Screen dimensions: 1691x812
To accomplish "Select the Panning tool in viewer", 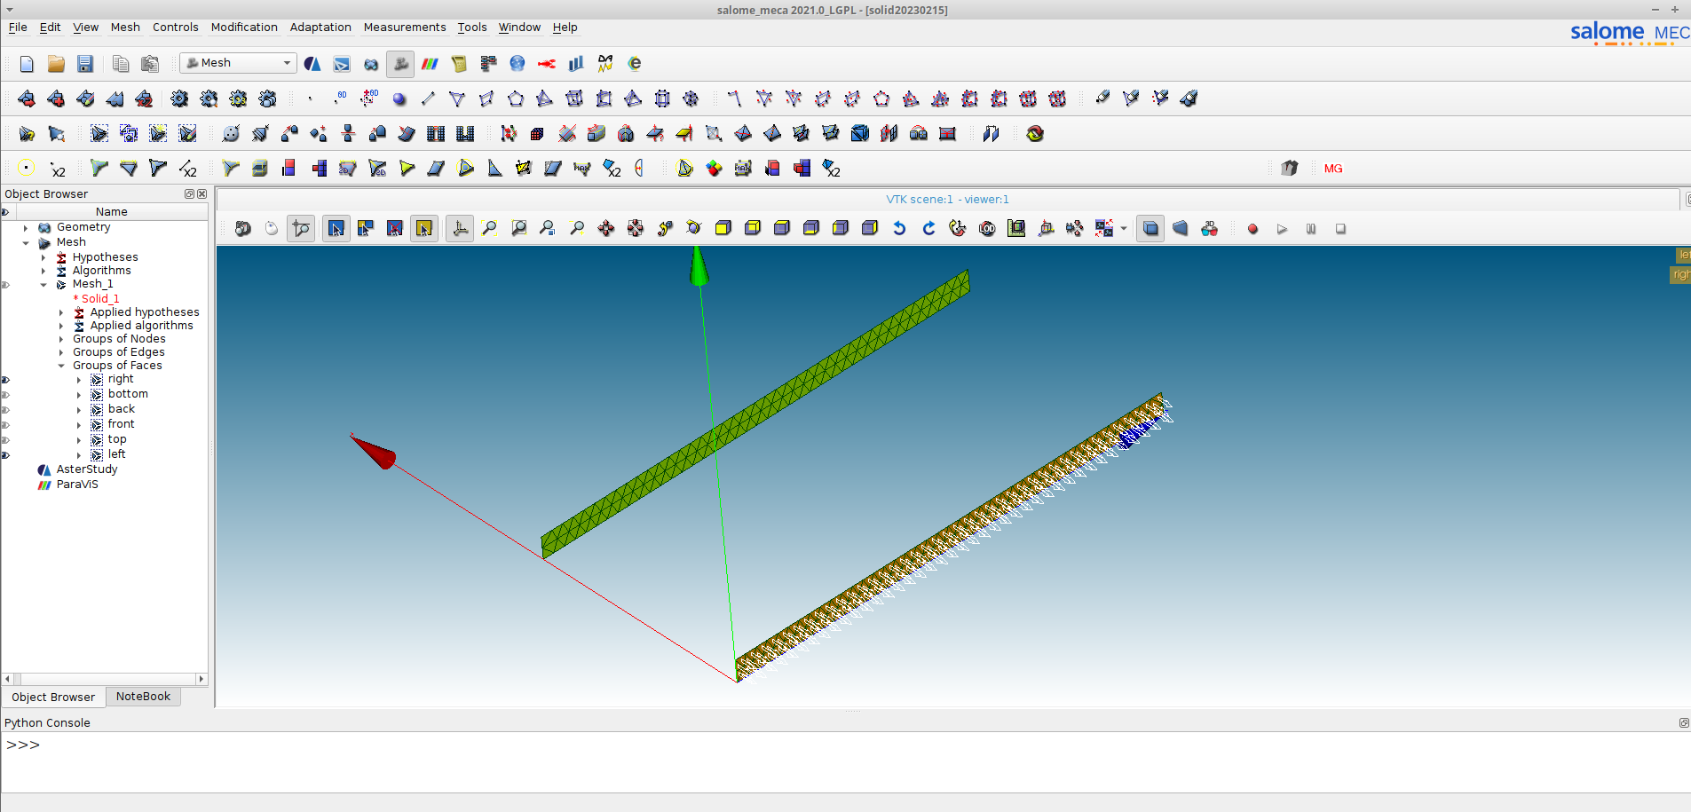I will coord(606,229).
